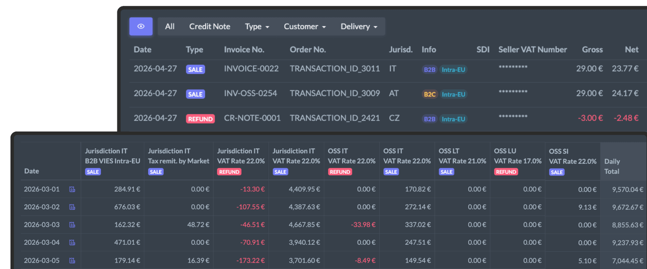This screenshot has width=647, height=269.
Task: Click SALE badge of INV-OSS-0254 row
Action: click(x=195, y=94)
